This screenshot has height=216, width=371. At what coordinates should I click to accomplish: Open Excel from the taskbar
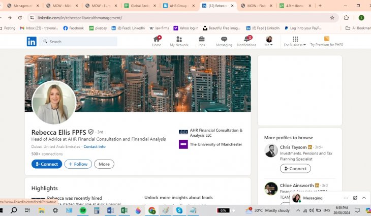click(124, 210)
